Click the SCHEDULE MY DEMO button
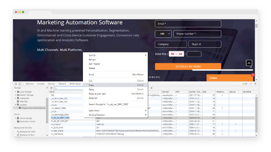Screen dimensions: 271x152 click(188, 67)
